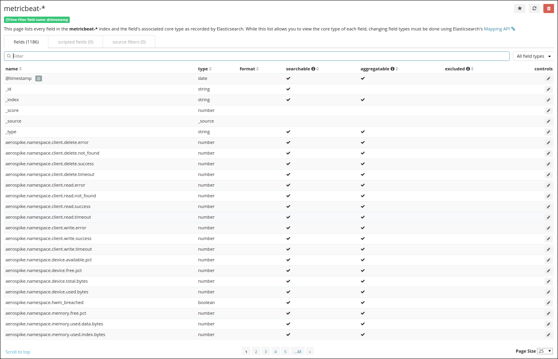The width and height of the screenshot is (558, 359).
Task: Show excluded info tooltip icon
Action: coord(468,69)
